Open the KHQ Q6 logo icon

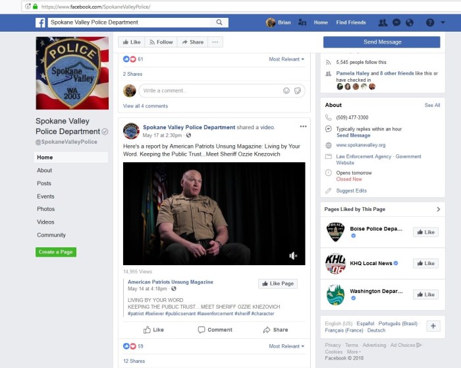tap(335, 263)
